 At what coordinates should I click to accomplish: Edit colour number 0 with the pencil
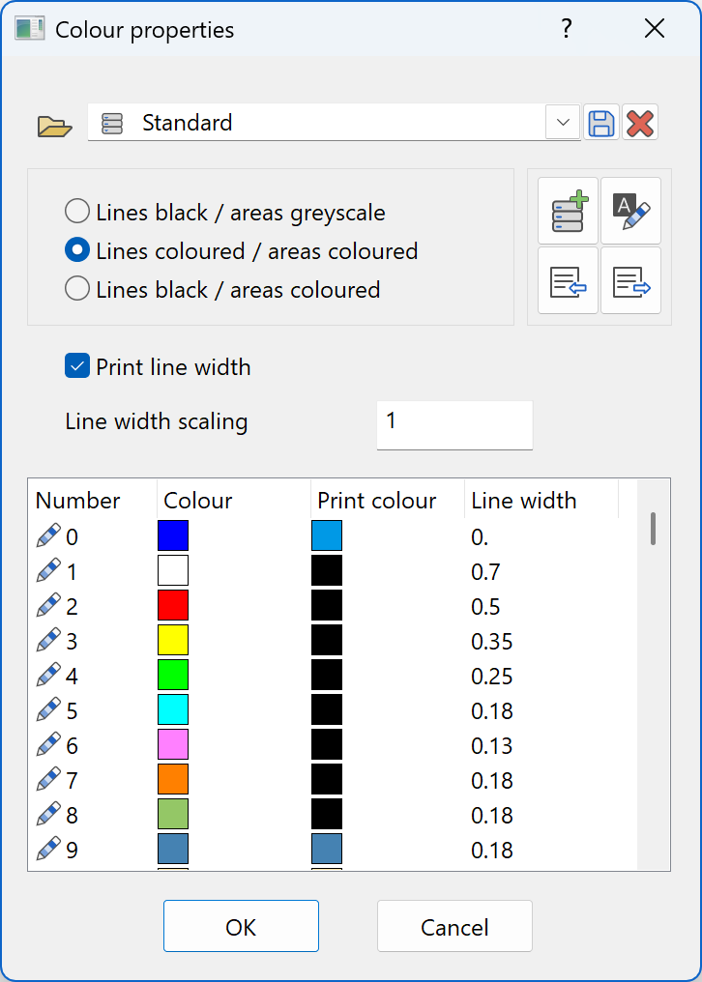[46, 534]
